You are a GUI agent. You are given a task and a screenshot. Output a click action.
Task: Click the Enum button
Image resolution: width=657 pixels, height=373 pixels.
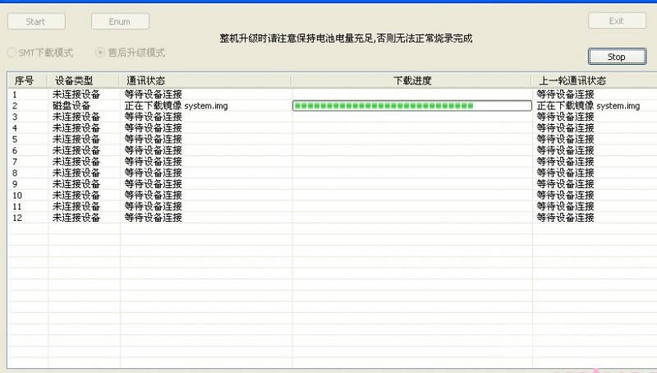pyautogui.click(x=120, y=21)
